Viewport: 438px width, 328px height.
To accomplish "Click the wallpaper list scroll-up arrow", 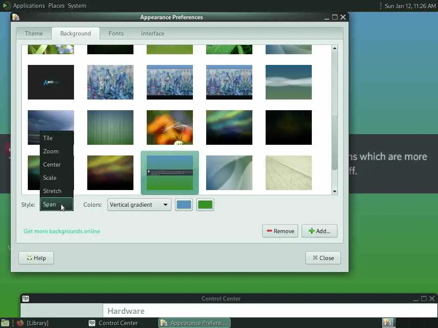I will point(334,48).
